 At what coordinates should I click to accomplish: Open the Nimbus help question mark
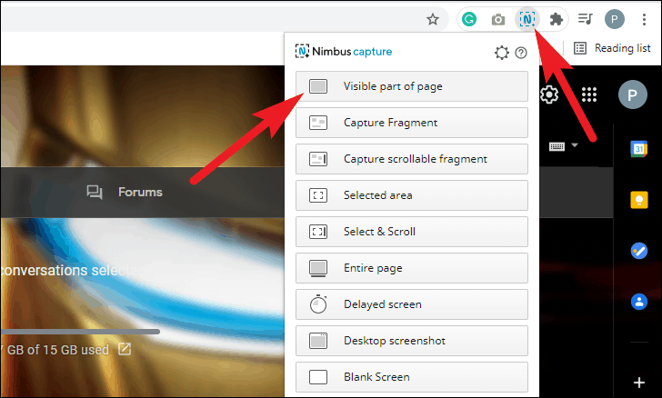coord(521,53)
